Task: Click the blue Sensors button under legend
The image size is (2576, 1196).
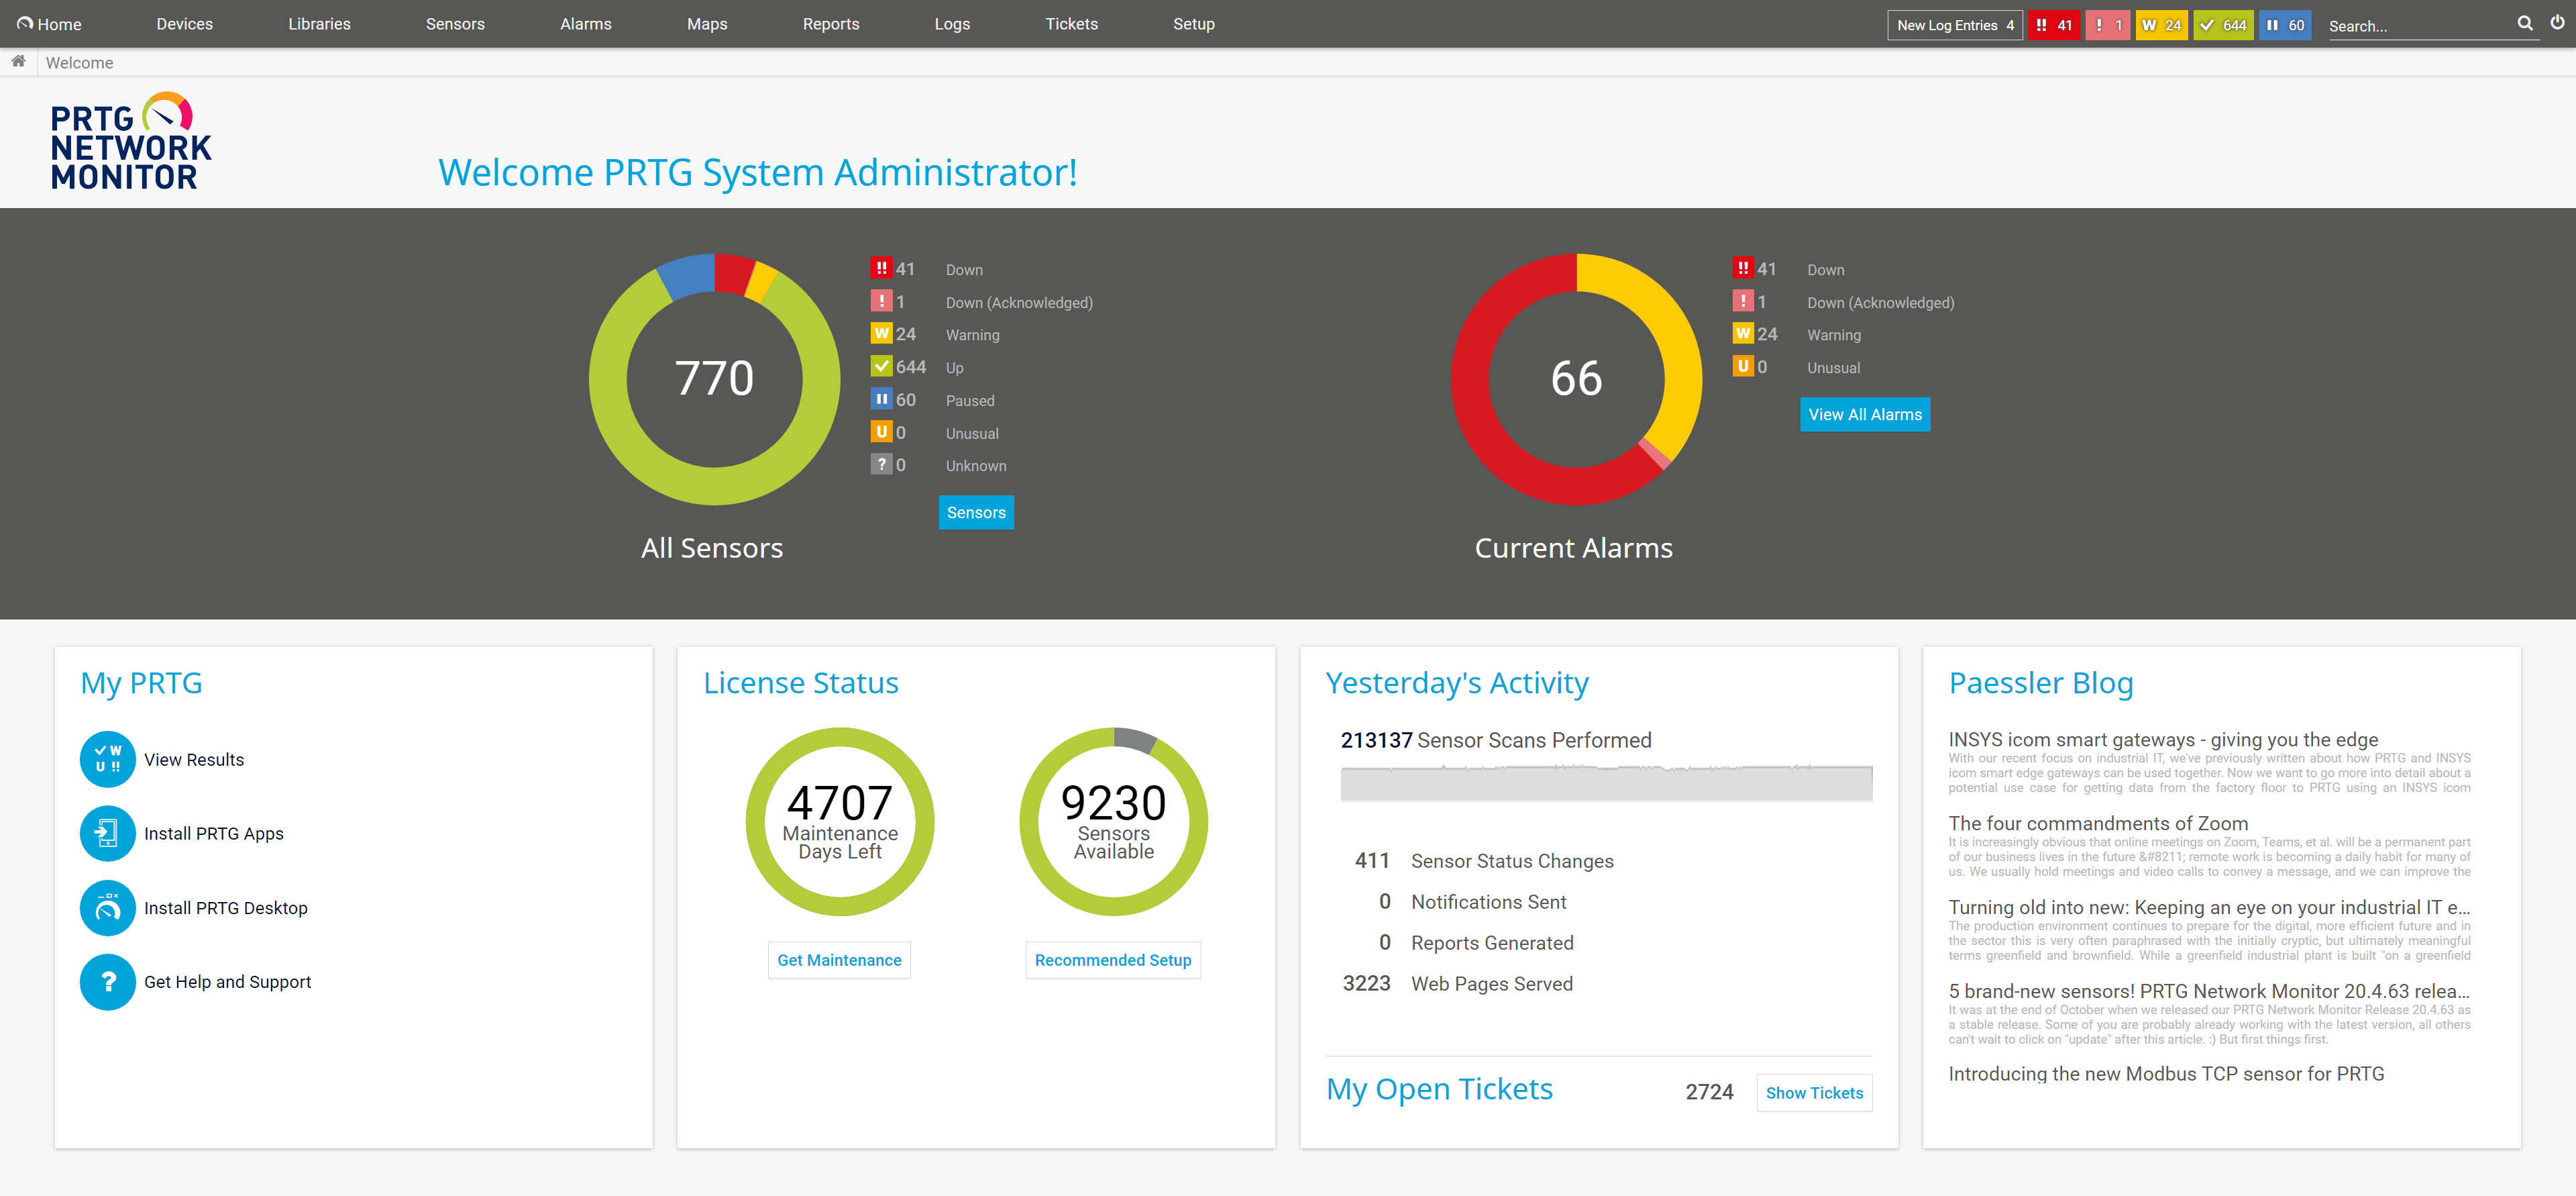Action: point(976,513)
